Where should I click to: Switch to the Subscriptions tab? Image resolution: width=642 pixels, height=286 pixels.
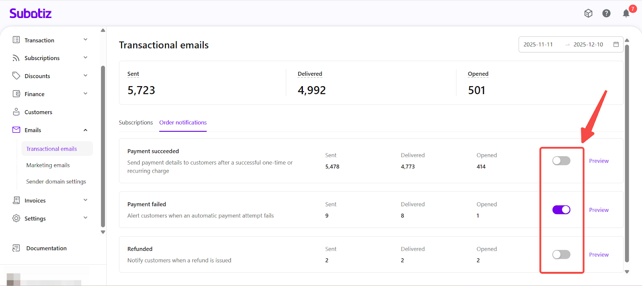click(x=136, y=123)
